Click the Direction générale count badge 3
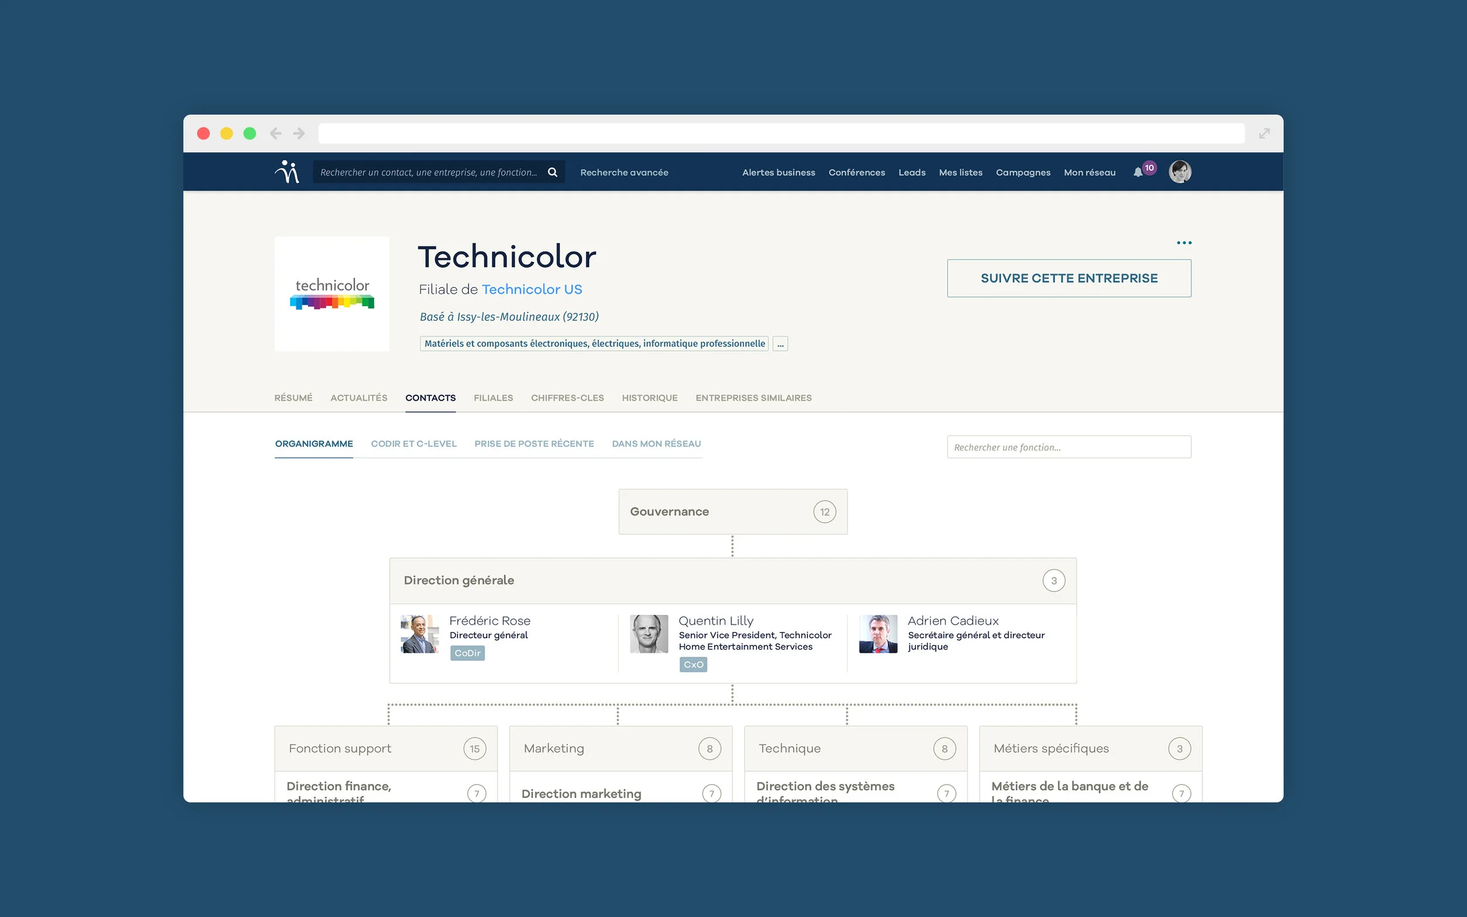 (1054, 580)
